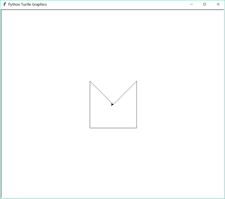Click the middle of the right diagonal line
Viewport: 225px width, 199px height.
point(125,93)
